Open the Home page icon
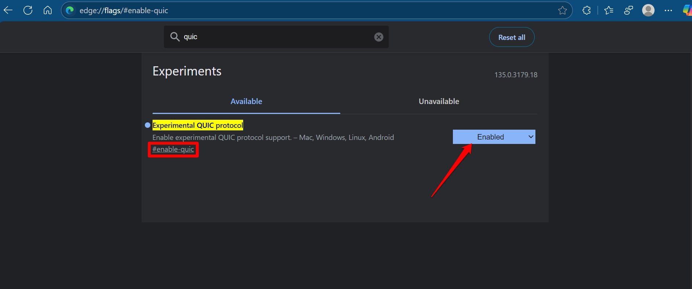This screenshot has height=289, width=692. pyautogui.click(x=48, y=10)
